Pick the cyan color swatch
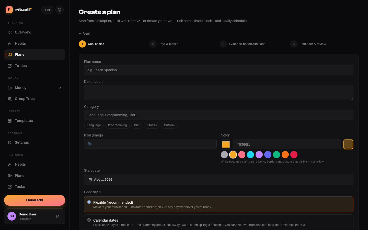This screenshot has height=230, width=368. tap(250, 155)
